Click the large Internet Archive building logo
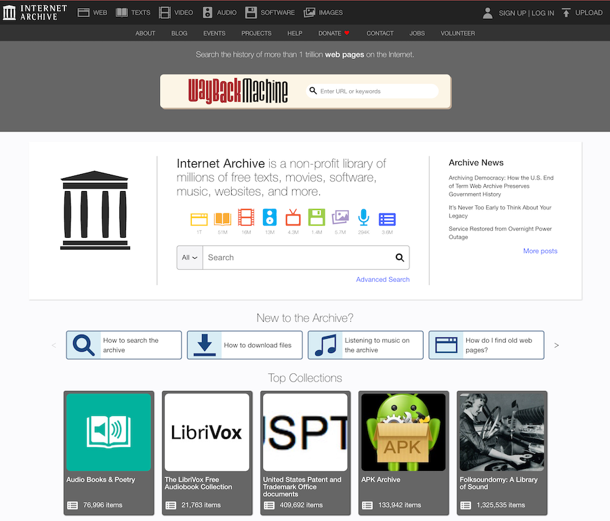This screenshot has width=610, height=521. 95,210
